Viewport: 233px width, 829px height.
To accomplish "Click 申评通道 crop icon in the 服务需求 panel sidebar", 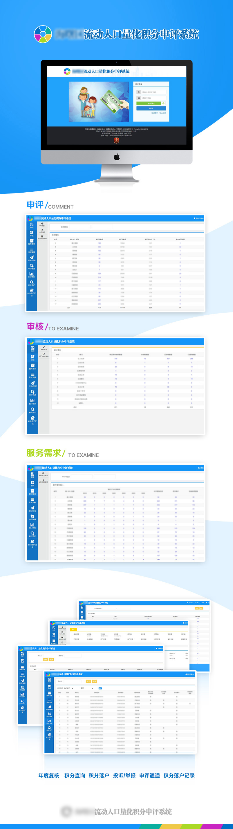I will pyautogui.click(x=32, y=517).
